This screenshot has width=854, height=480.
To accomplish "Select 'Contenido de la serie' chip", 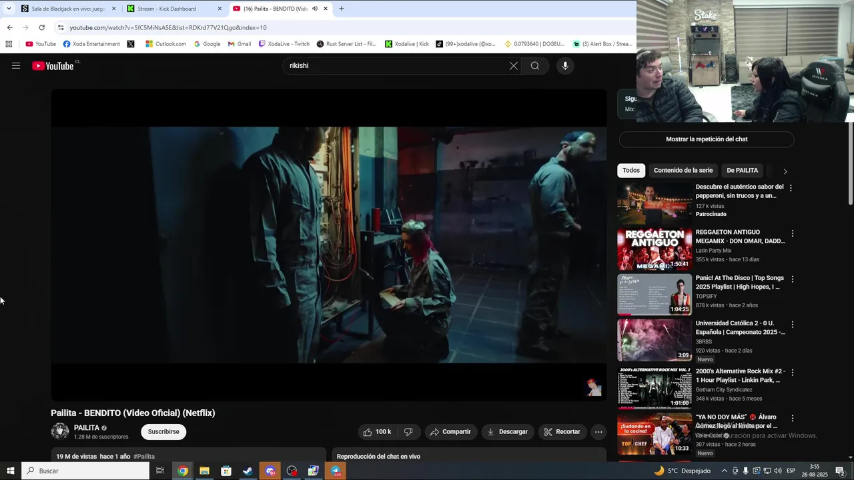I will pos(683,170).
